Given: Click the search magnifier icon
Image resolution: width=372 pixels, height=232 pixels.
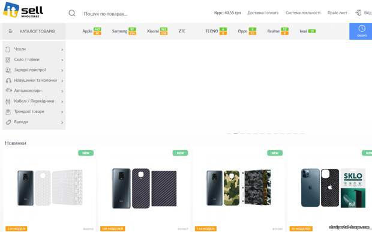Looking at the screenshot, I should point(72,13).
